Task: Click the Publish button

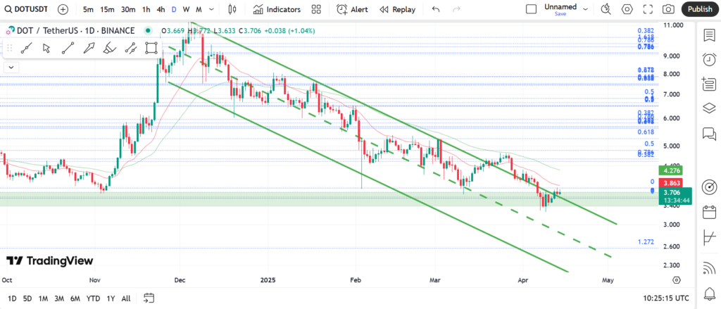Action: (699, 9)
